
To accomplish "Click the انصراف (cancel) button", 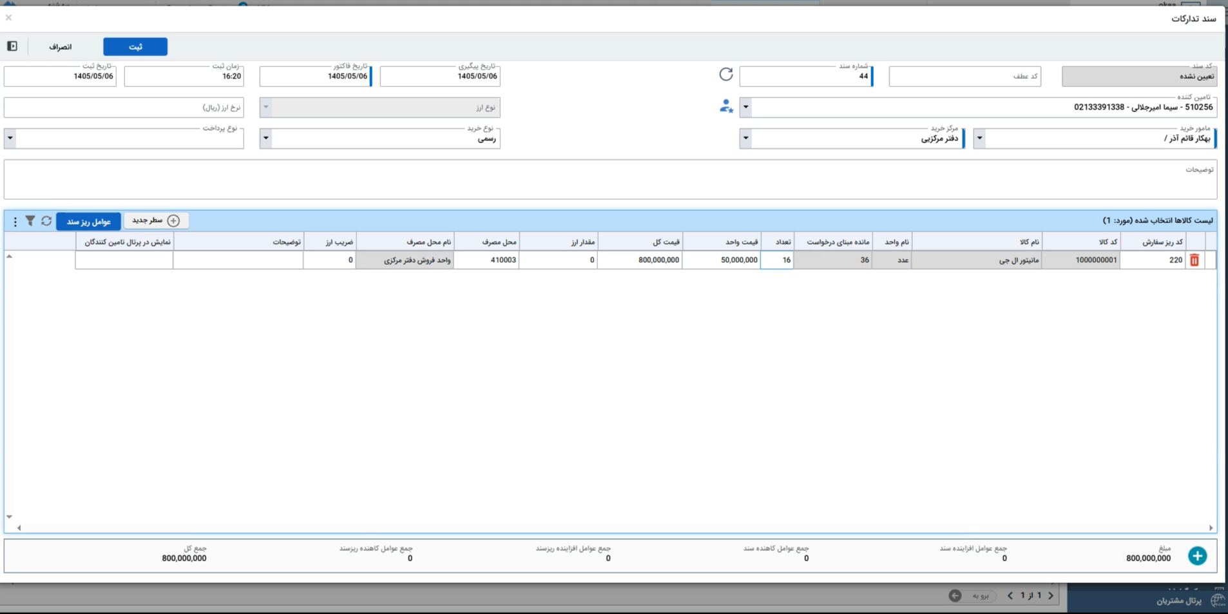I will (61, 46).
